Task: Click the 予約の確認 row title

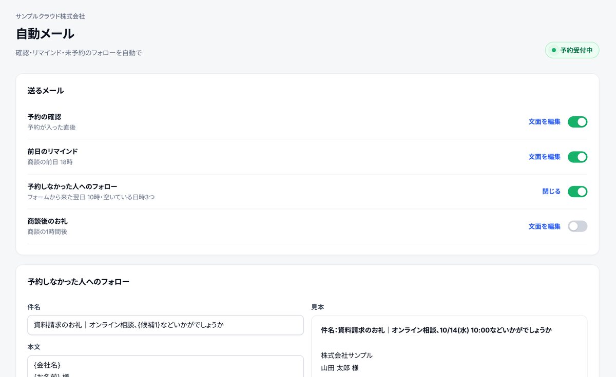Action: point(44,117)
